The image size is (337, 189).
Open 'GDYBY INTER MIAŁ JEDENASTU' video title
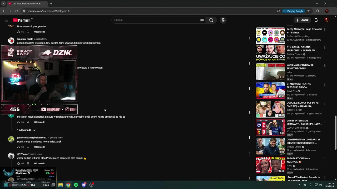pyautogui.click(x=304, y=122)
